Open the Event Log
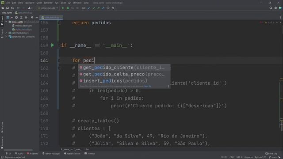283x159 pixels. (271, 154)
